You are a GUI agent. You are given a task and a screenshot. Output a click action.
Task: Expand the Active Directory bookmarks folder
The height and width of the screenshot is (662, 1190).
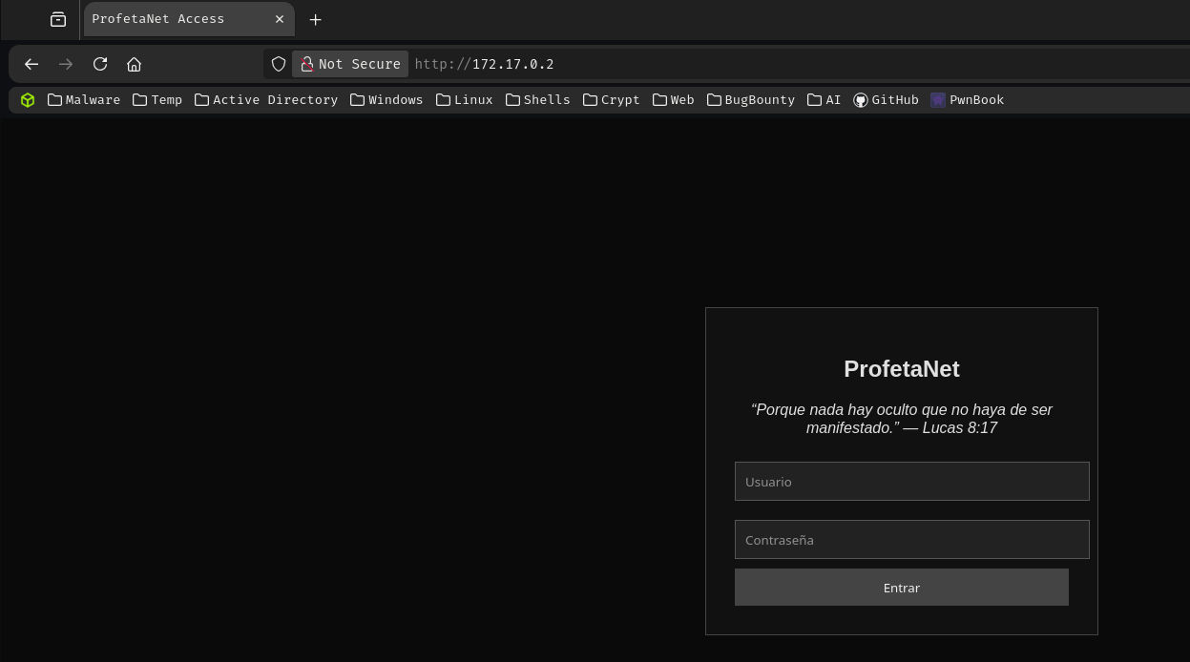point(266,100)
